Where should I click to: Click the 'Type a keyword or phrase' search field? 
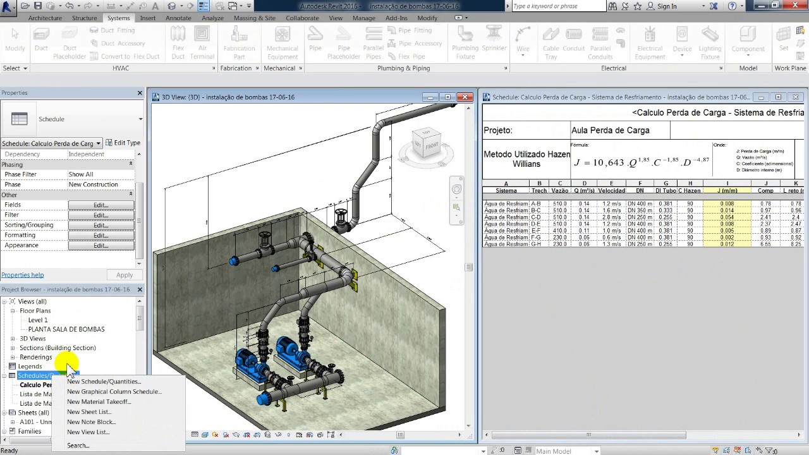558,6
